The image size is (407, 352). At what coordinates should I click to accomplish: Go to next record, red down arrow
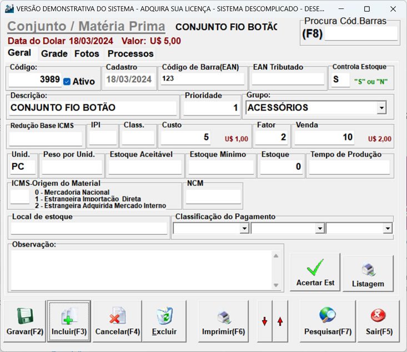tap(264, 321)
